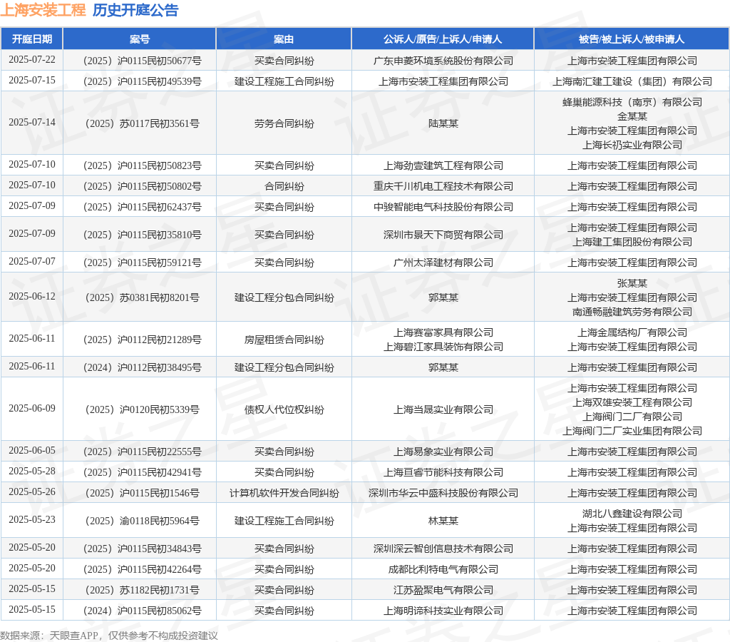Select the 案由 column header

pos(284,39)
